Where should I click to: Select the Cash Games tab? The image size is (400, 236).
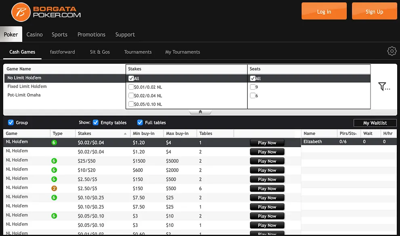coord(22,52)
